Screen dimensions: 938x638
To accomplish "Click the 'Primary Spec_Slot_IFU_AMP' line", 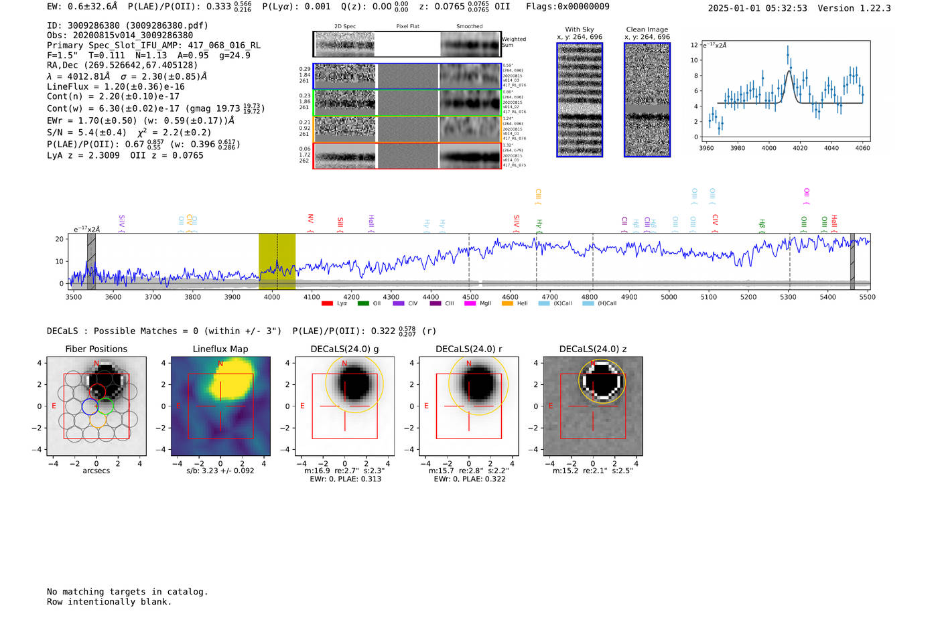I will coord(154,46).
